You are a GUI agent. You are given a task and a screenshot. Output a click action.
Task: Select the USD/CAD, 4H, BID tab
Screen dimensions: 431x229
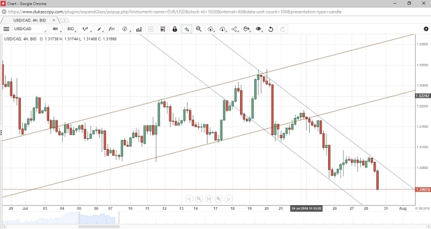(30, 20)
